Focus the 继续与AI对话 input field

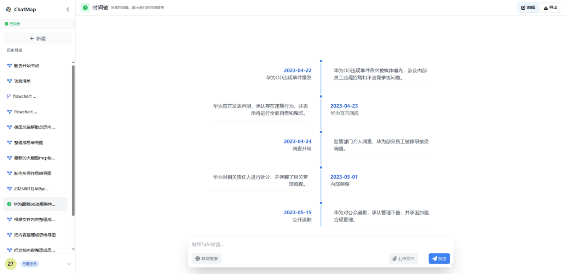[321, 244]
